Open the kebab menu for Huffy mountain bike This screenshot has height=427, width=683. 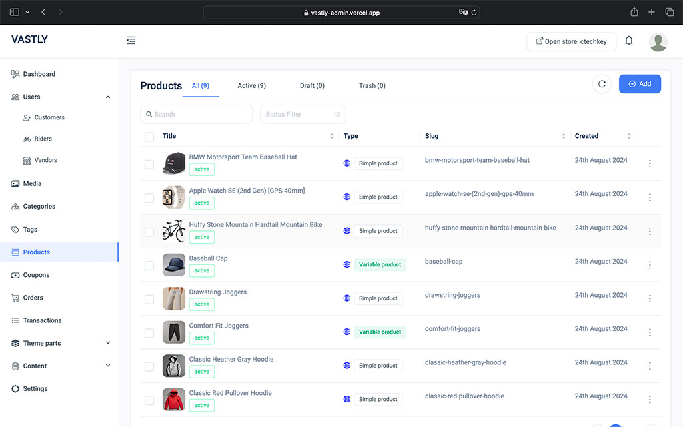pos(650,231)
